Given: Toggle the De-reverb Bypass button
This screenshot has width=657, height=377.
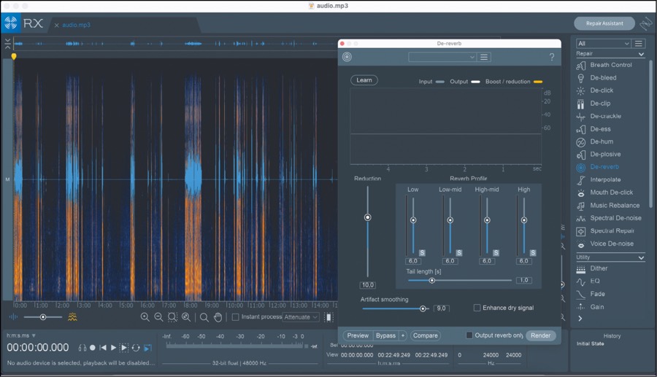Looking at the screenshot, I should pyautogui.click(x=385, y=335).
